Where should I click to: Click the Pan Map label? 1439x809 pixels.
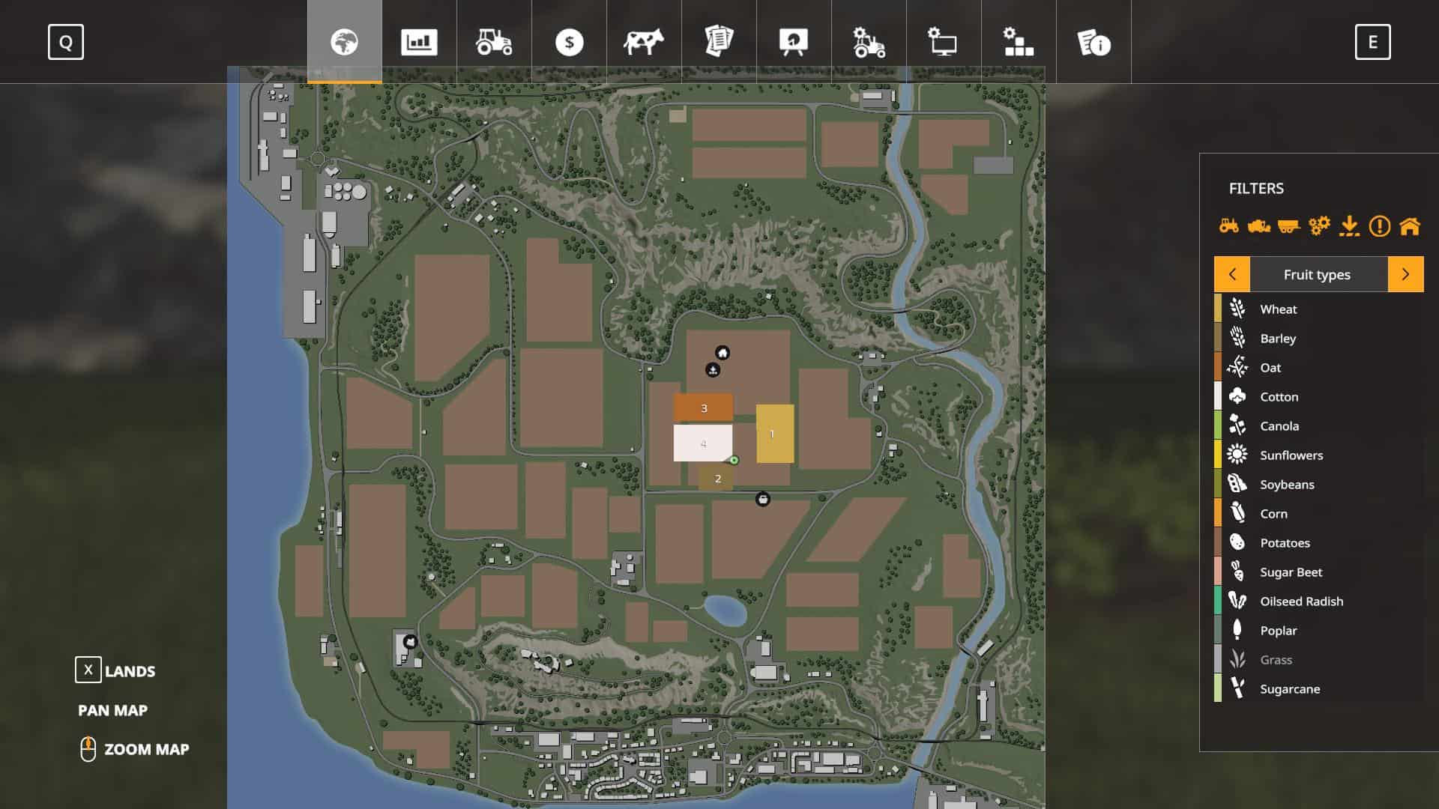(x=112, y=710)
